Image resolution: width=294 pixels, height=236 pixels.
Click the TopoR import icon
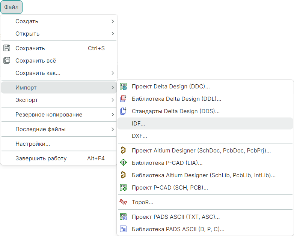pyautogui.click(x=123, y=202)
